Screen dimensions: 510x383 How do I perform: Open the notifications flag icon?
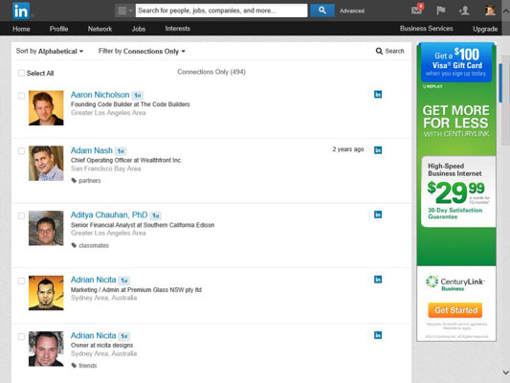click(x=440, y=11)
